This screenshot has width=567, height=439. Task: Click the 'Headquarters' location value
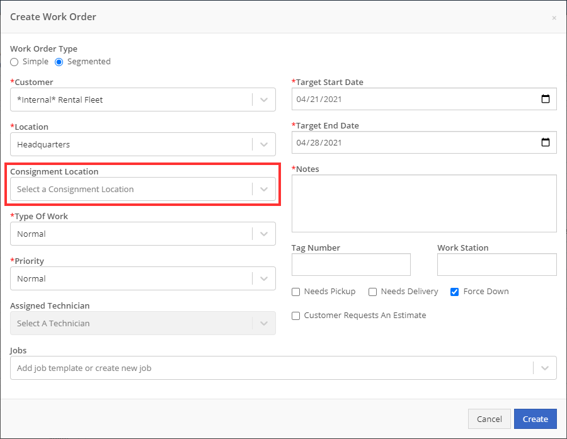click(43, 145)
